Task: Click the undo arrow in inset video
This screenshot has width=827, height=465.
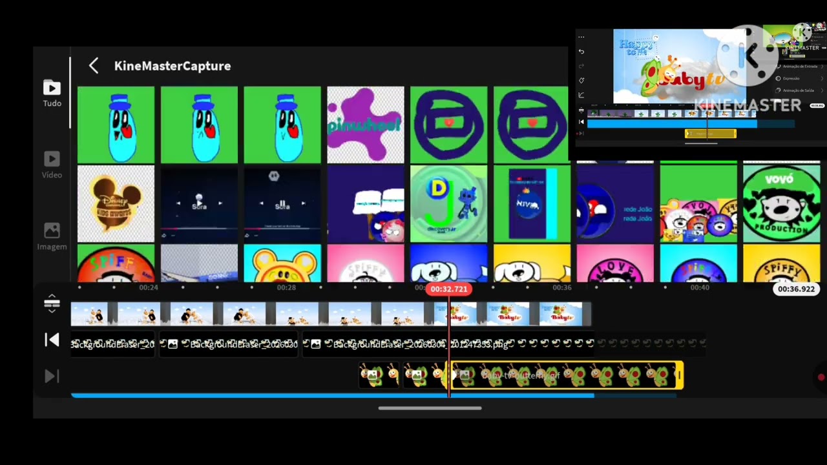Action: (x=581, y=52)
